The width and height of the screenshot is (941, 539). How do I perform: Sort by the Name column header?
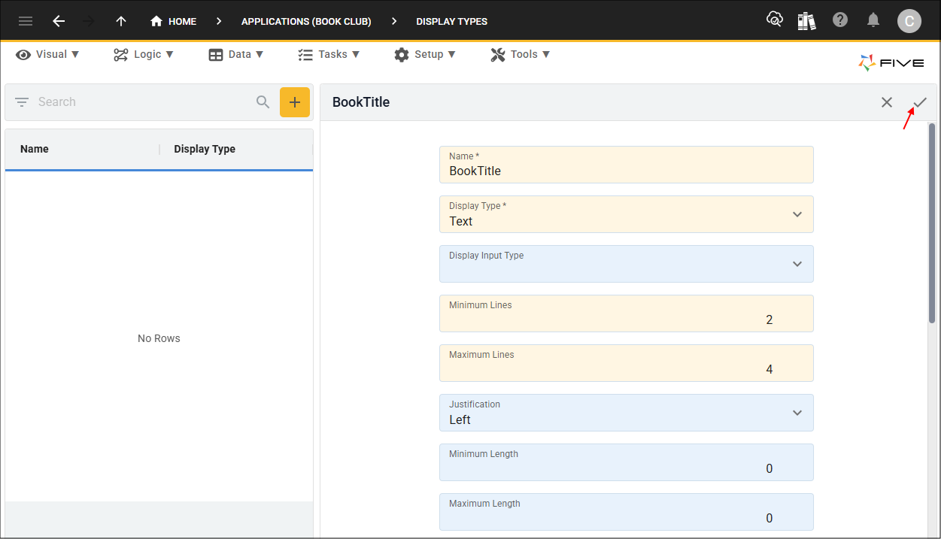coord(35,149)
